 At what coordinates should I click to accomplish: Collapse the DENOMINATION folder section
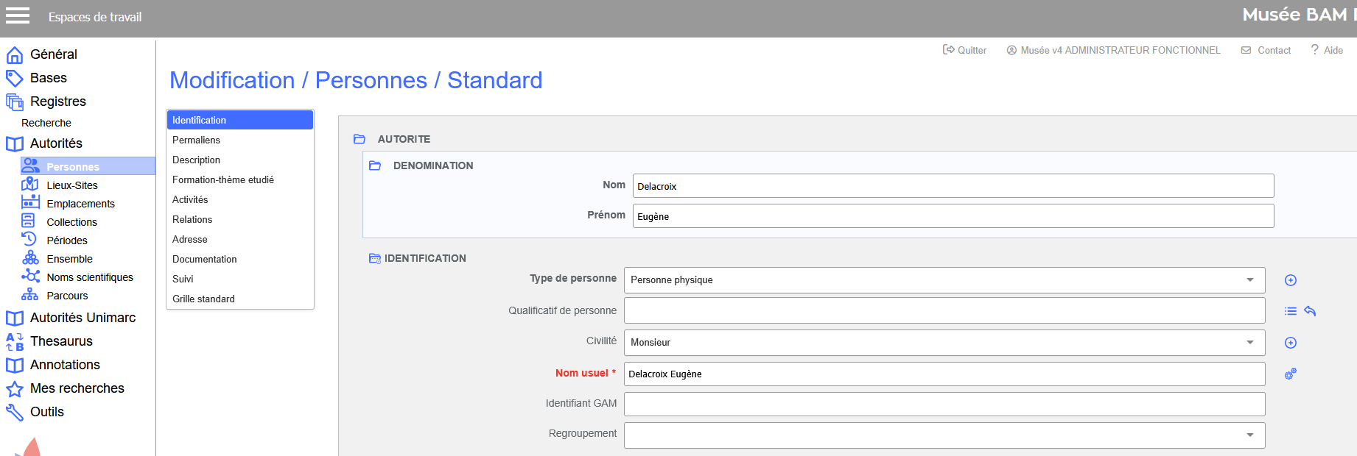point(375,165)
